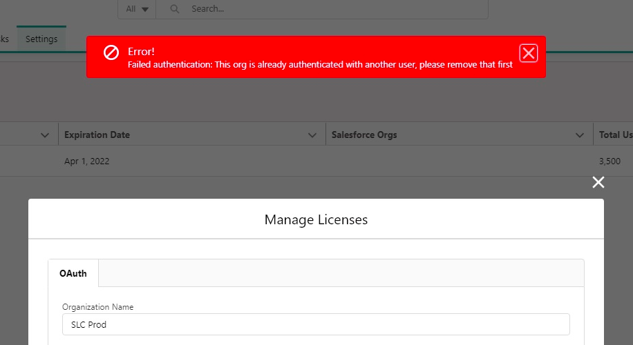Click the Manage Licenses dialog title

[316, 219]
